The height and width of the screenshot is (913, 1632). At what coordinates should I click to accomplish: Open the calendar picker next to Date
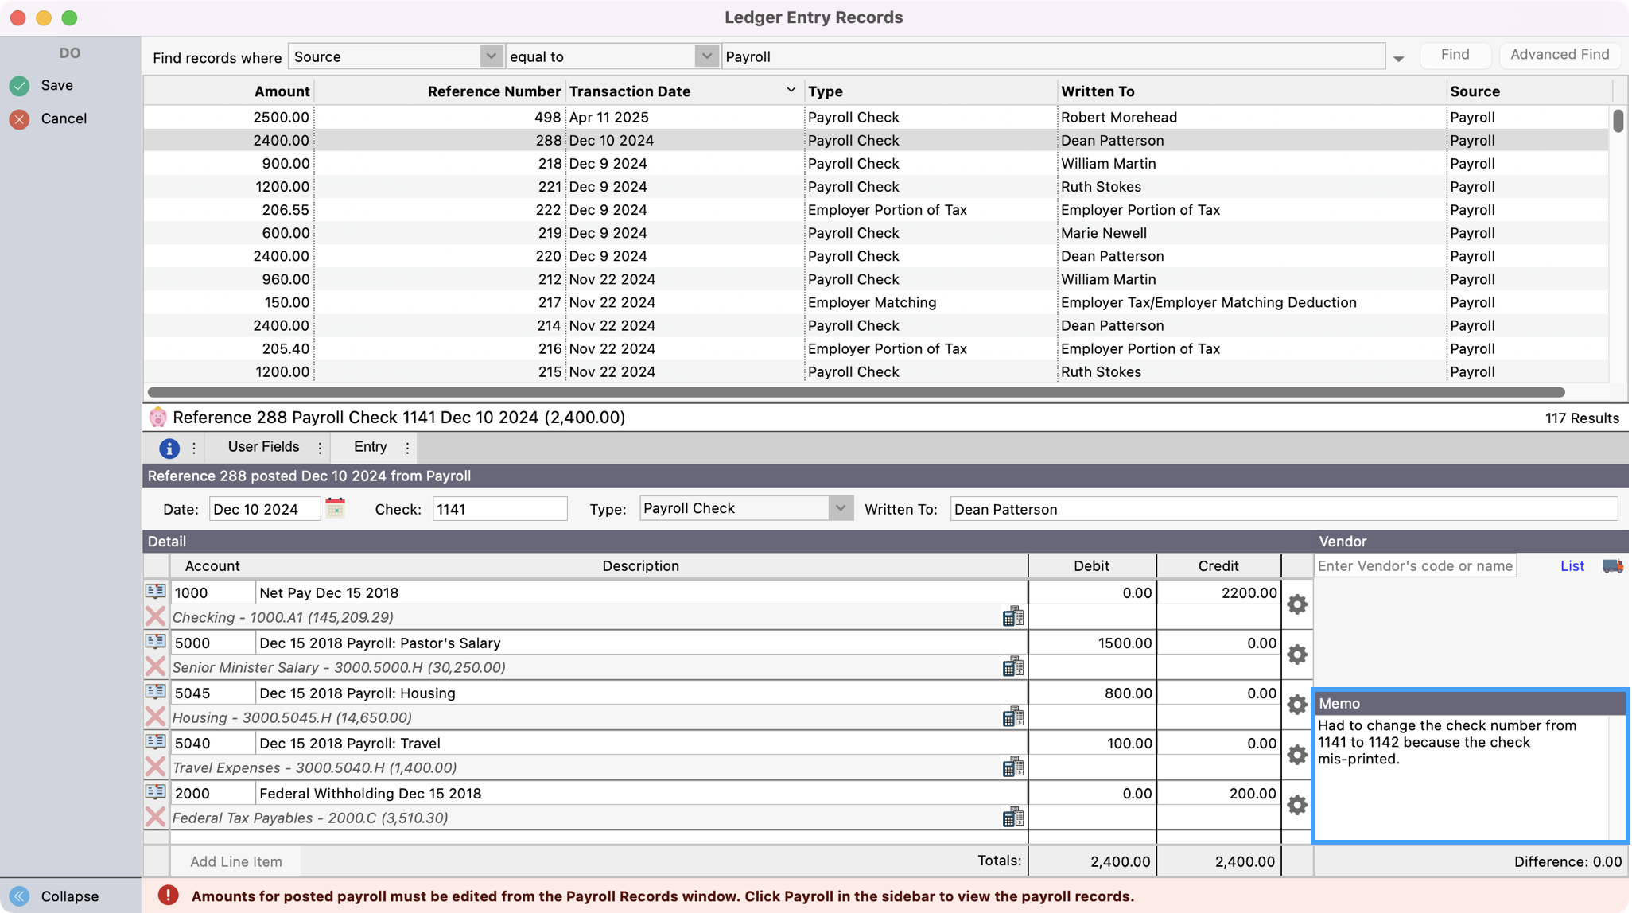[x=335, y=507]
